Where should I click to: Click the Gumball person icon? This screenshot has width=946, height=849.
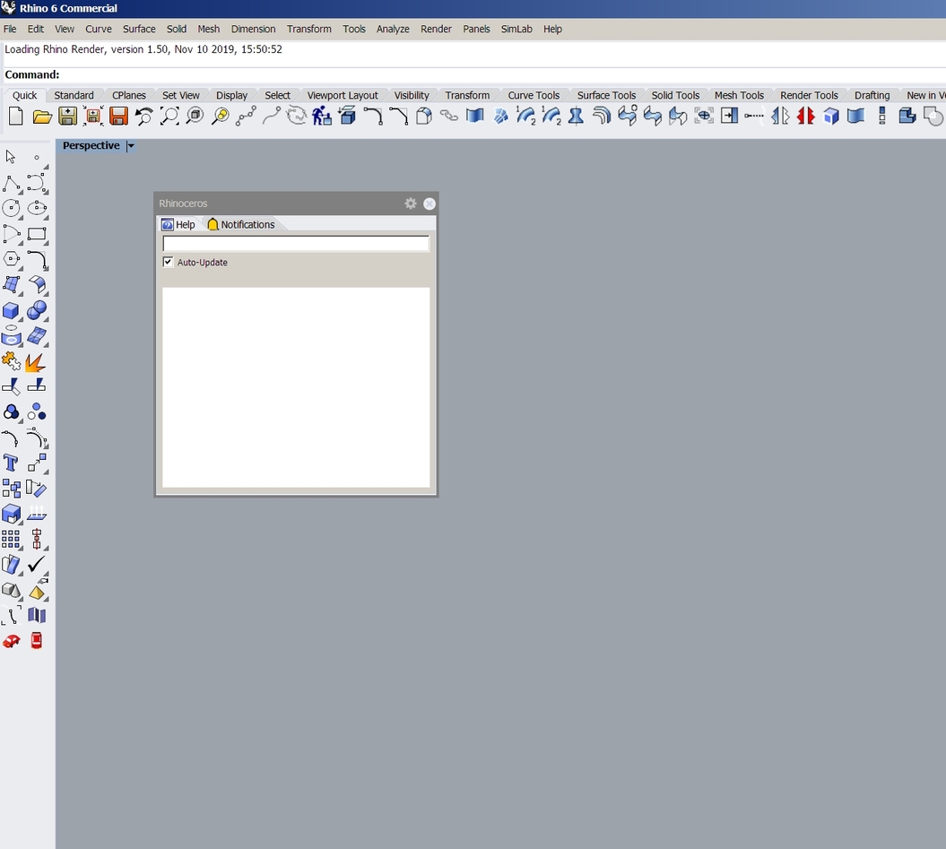coord(322,116)
